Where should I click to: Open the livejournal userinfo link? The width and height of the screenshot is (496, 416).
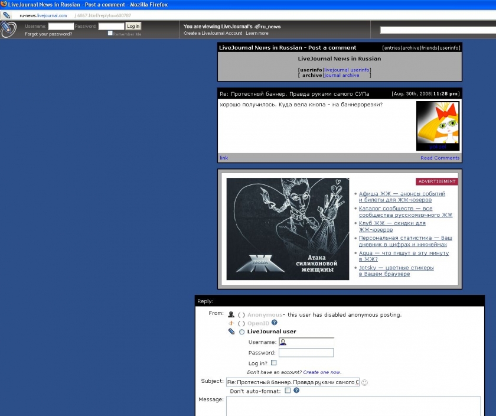[x=347, y=70]
